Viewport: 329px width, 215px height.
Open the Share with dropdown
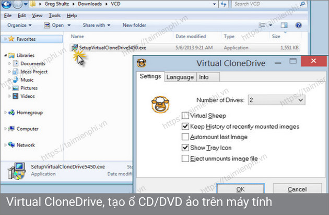click(96, 25)
